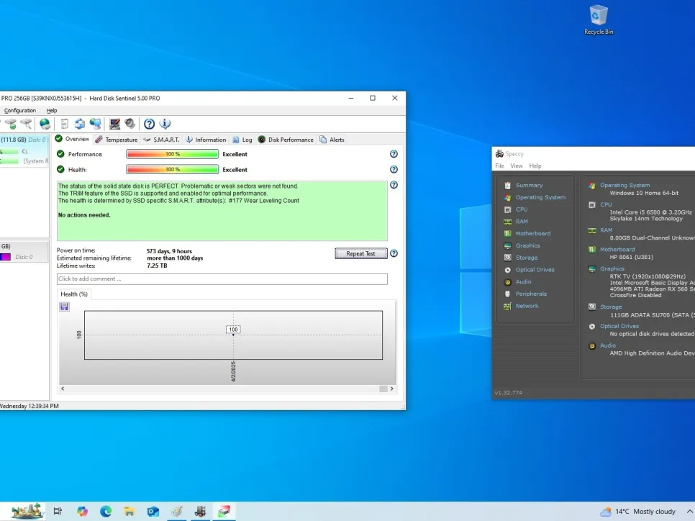Open the S.M.A.R.T. tab

[x=161, y=139]
